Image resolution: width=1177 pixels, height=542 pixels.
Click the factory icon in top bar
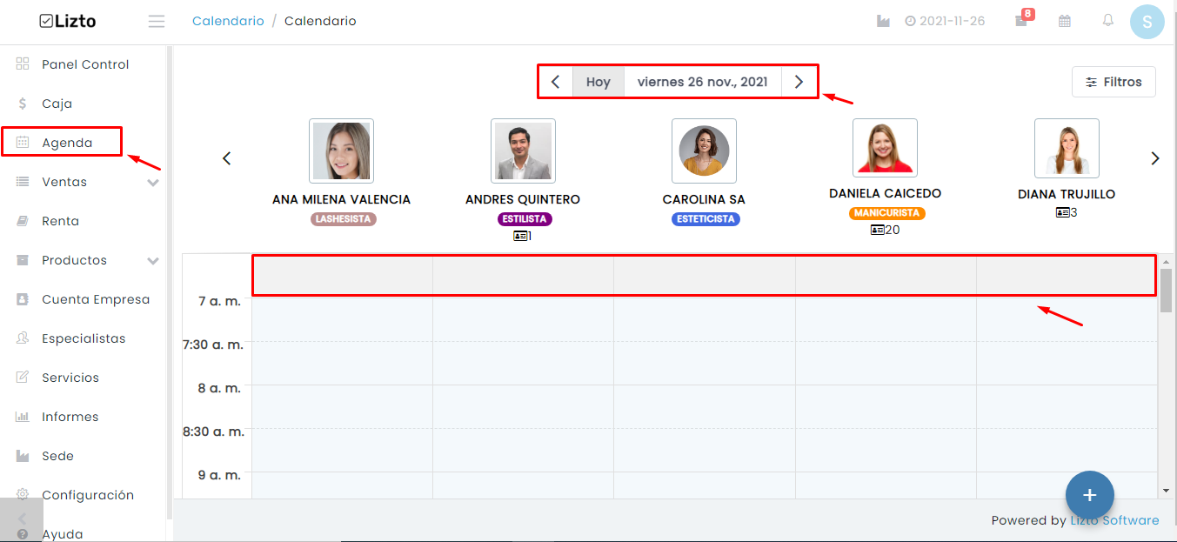coord(883,21)
